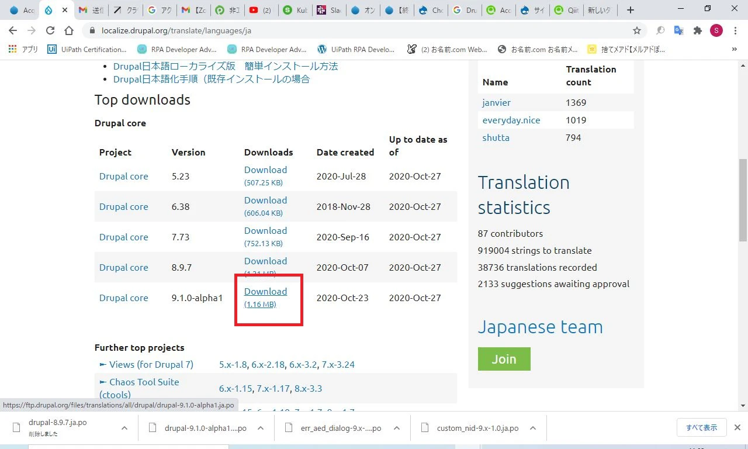Open the Extensions puzzle piece menu
This screenshot has height=449, width=748.
697,30
